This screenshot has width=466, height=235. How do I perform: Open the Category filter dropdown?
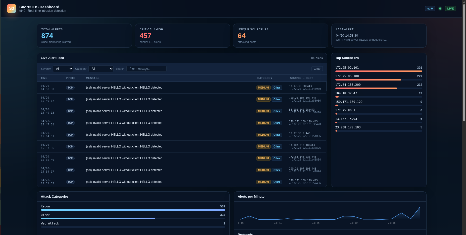point(101,68)
